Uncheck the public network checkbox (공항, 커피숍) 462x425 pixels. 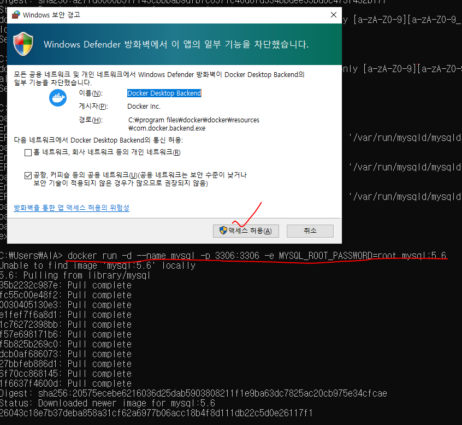click(28, 176)
